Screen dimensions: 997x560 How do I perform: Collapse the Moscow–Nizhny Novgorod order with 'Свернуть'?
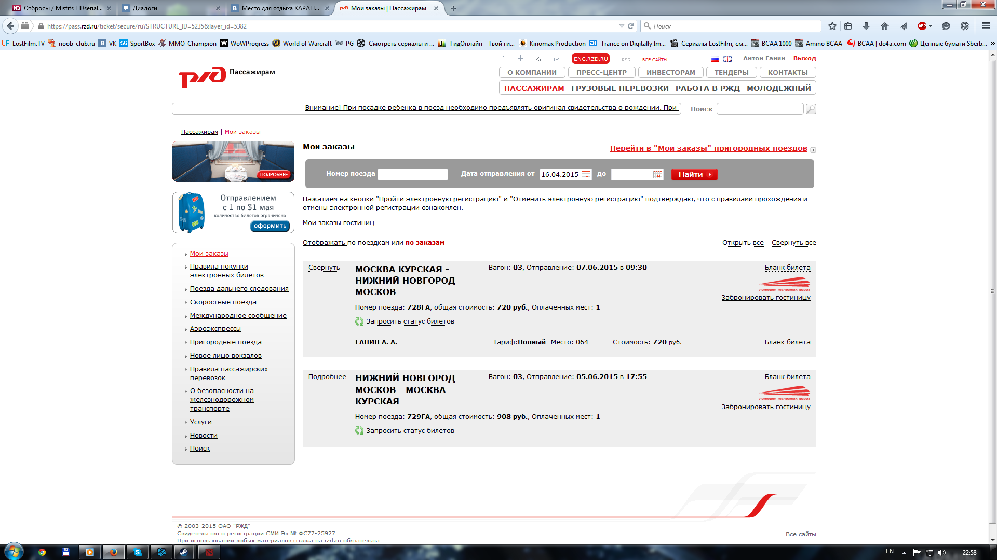coord(324,268)
